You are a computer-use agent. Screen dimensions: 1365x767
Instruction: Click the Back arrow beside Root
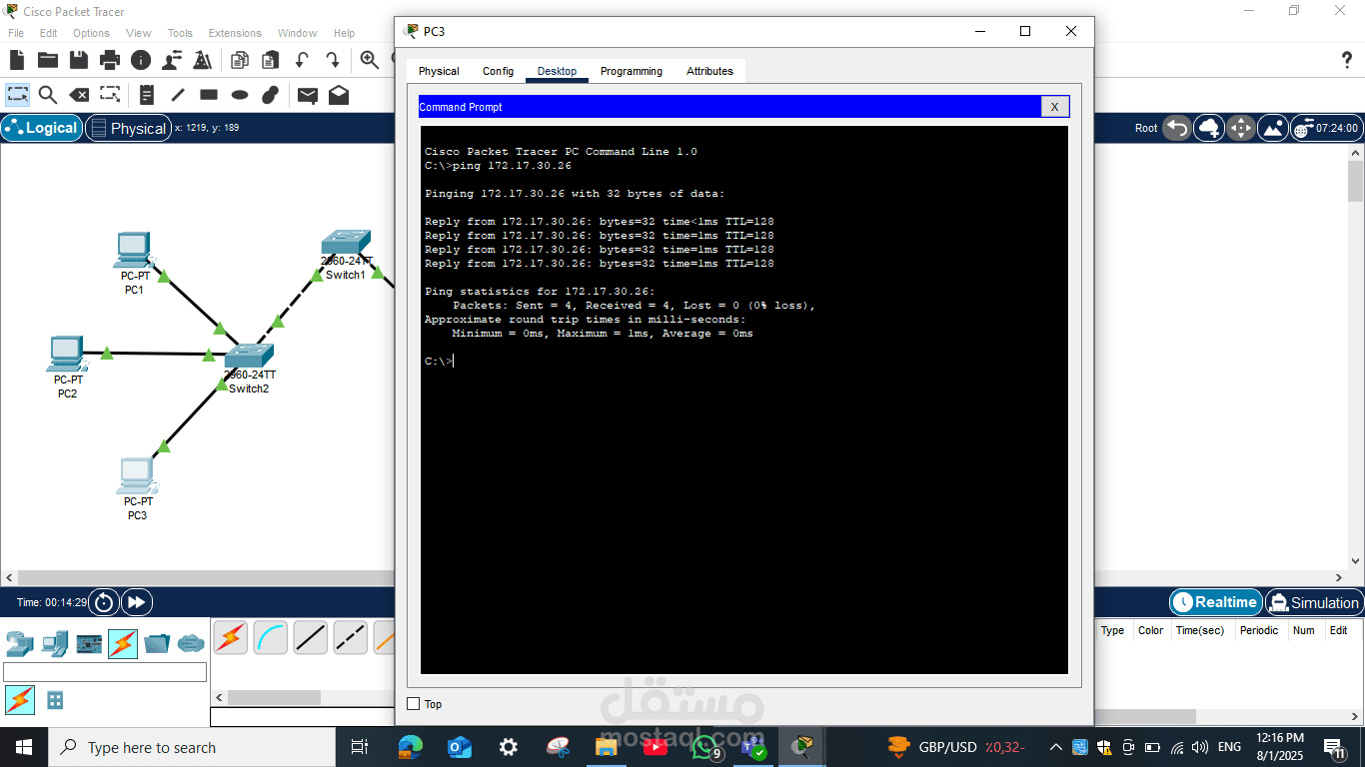coord(1177,128)
